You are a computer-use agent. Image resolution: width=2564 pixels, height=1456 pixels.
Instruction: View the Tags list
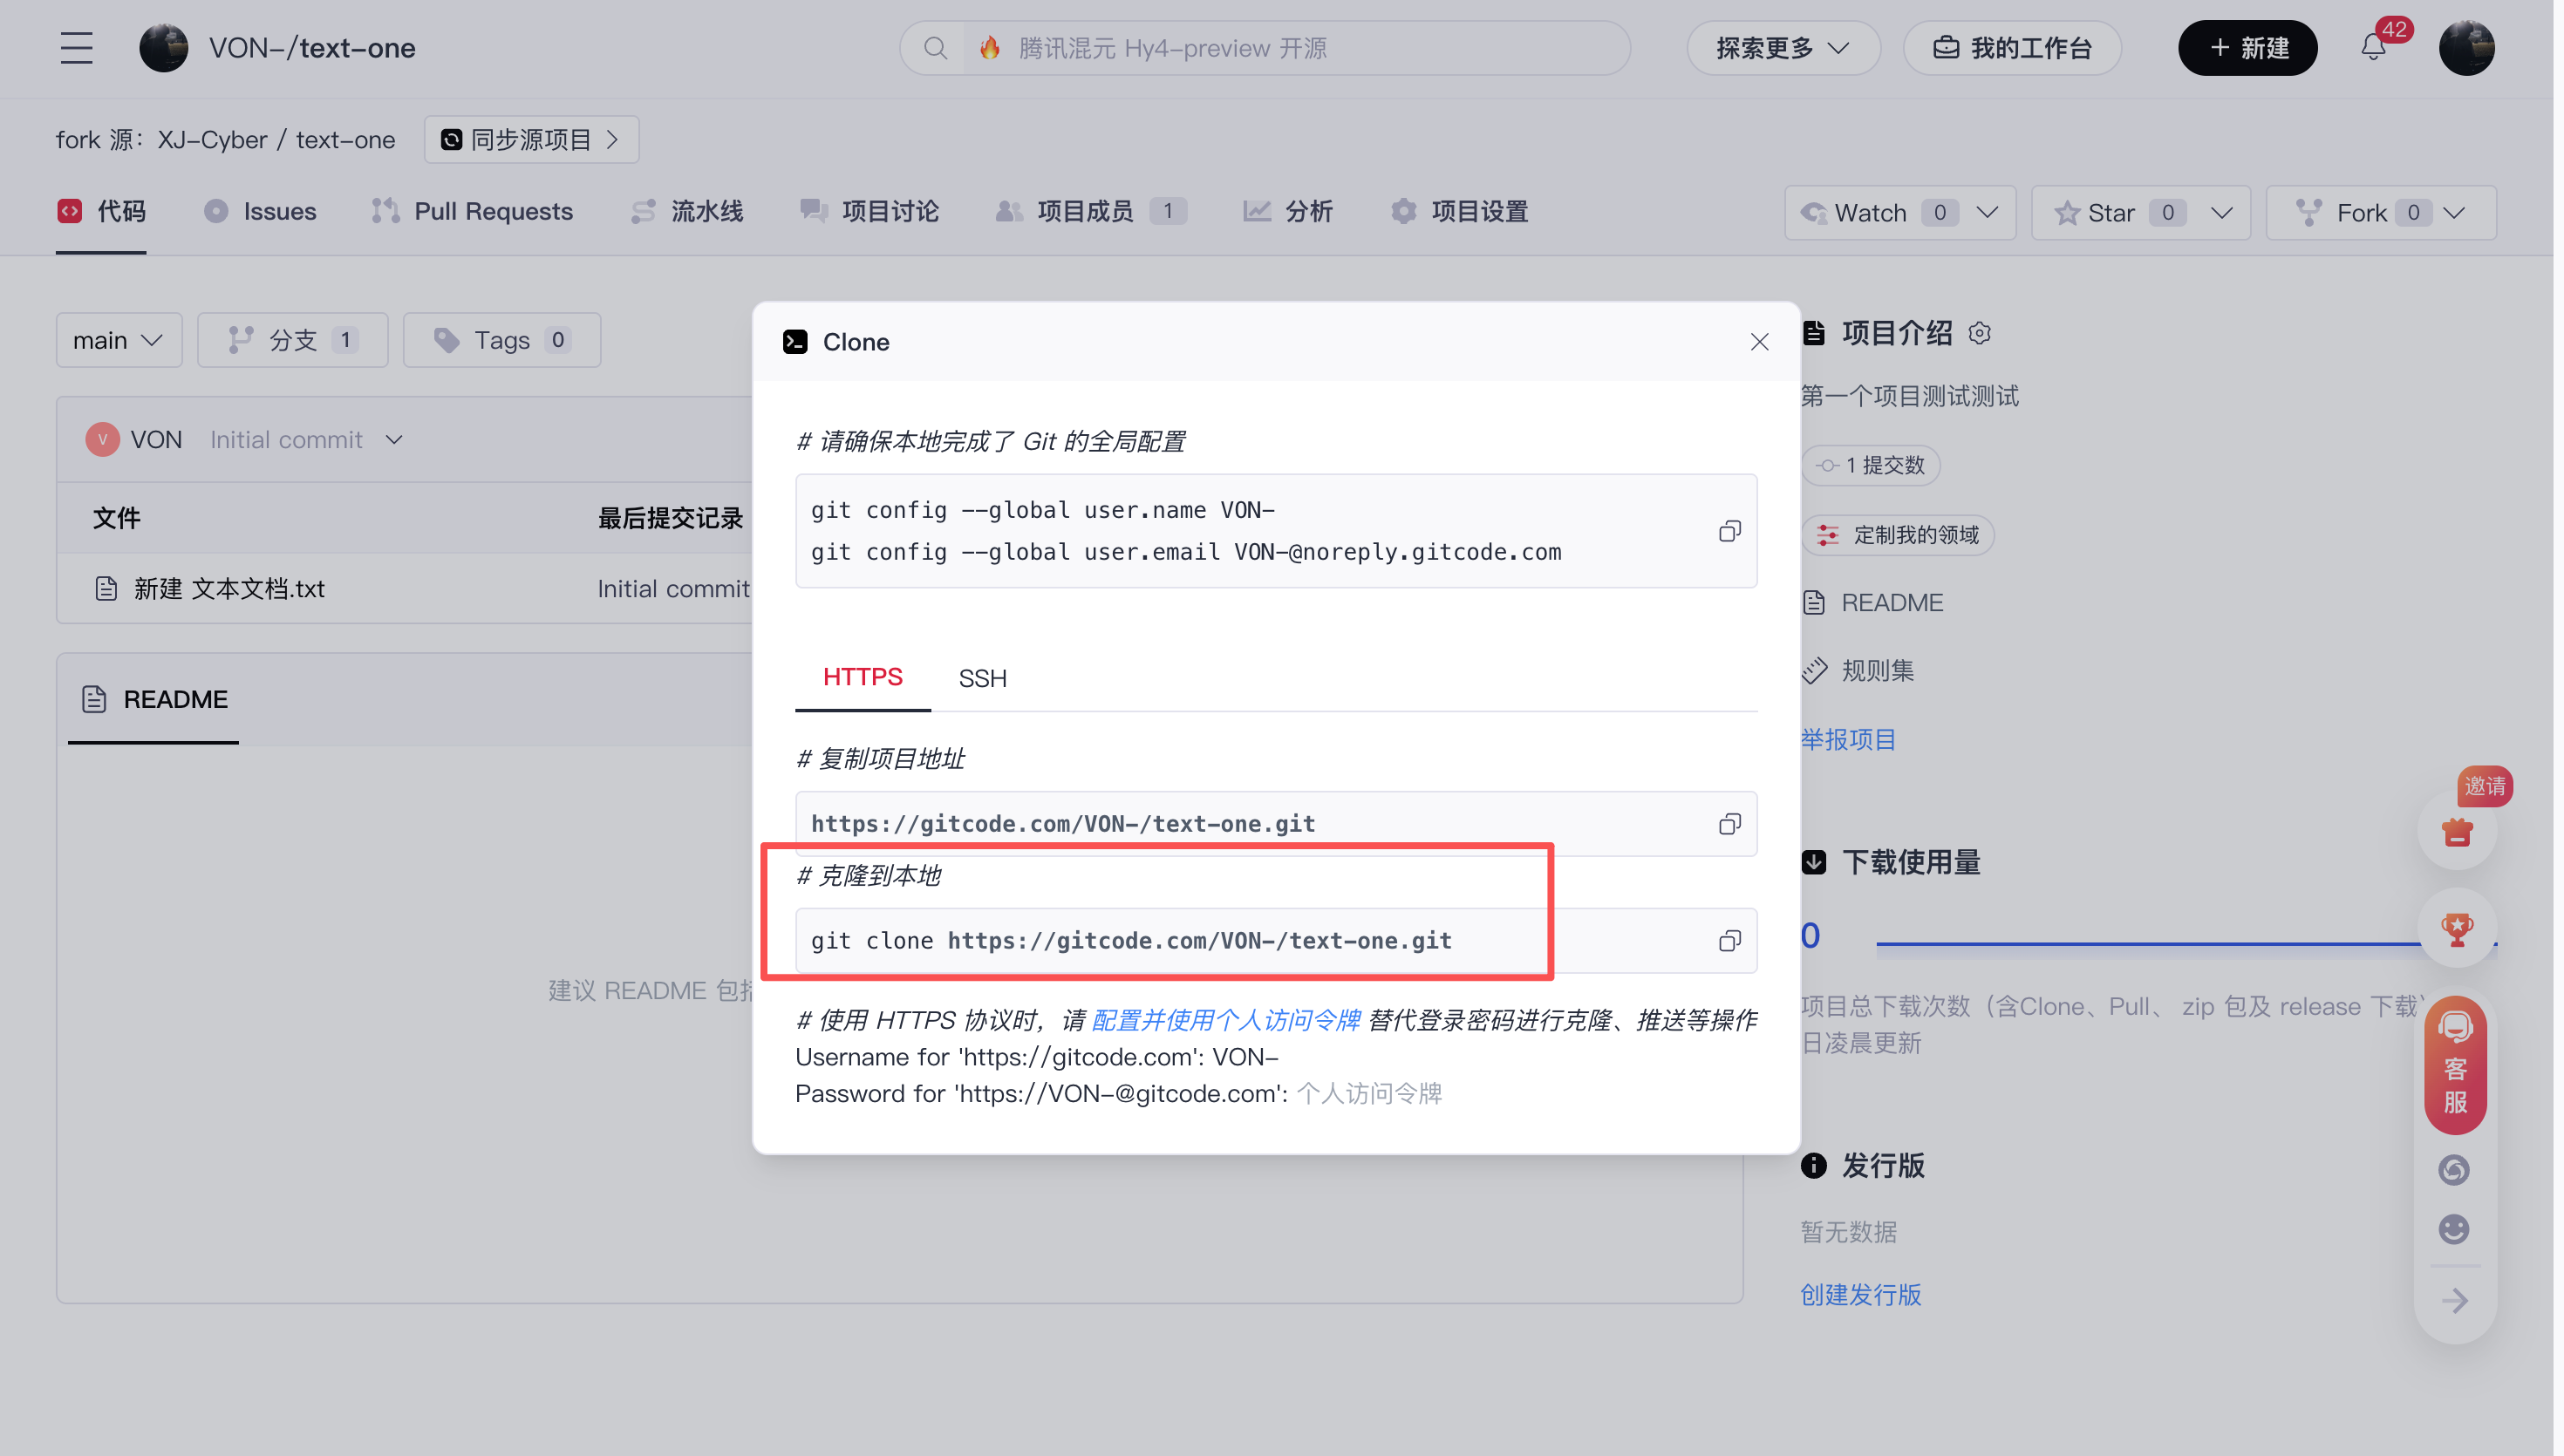click(x=501, y=340)
